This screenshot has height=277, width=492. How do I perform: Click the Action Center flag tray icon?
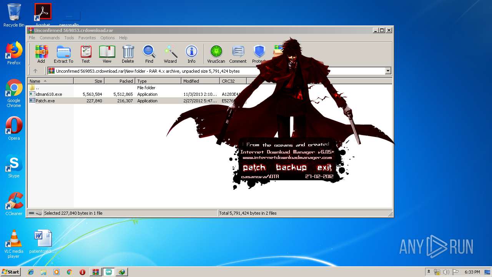455,272
